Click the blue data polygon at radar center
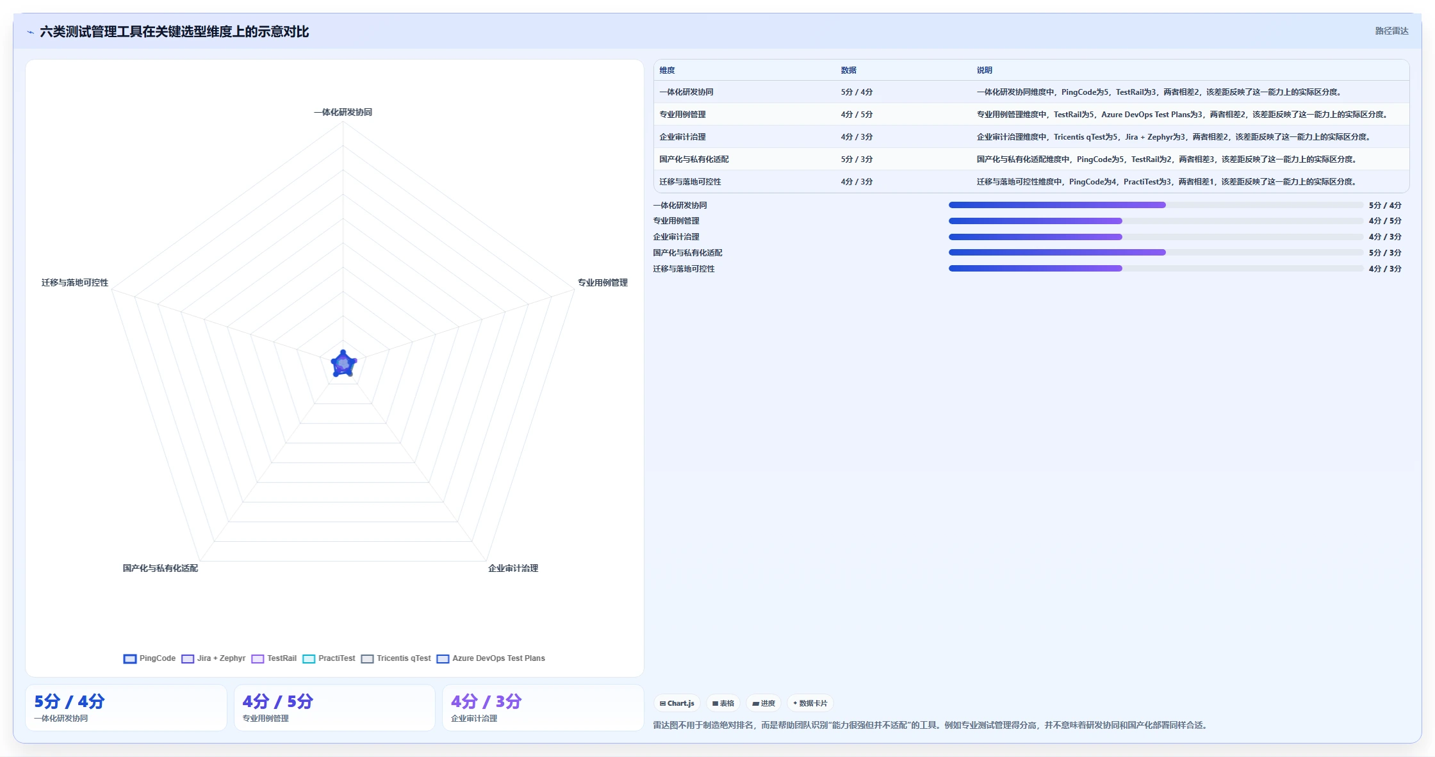Viewport: 1435px width, 757px height. point(343,364)
